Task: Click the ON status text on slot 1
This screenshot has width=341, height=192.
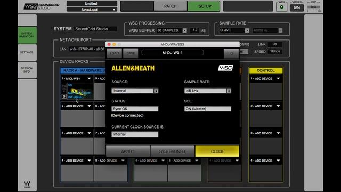Action: [70, 85]
